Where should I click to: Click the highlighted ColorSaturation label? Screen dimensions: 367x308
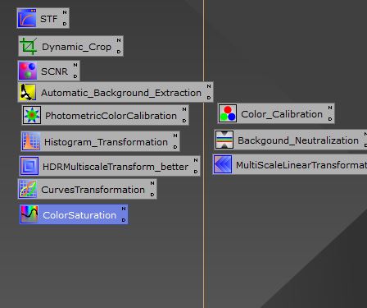coord(79,215)
